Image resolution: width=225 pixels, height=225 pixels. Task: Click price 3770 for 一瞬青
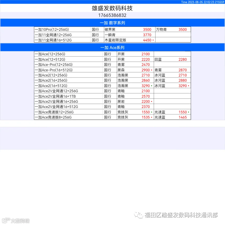(x=147, y=35)
